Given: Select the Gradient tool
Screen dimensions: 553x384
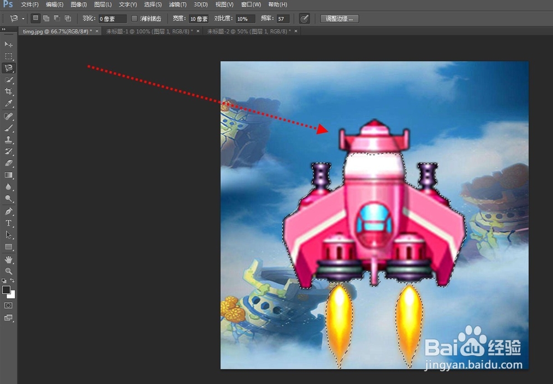Looking at the screenshot, I should [8, 175].
